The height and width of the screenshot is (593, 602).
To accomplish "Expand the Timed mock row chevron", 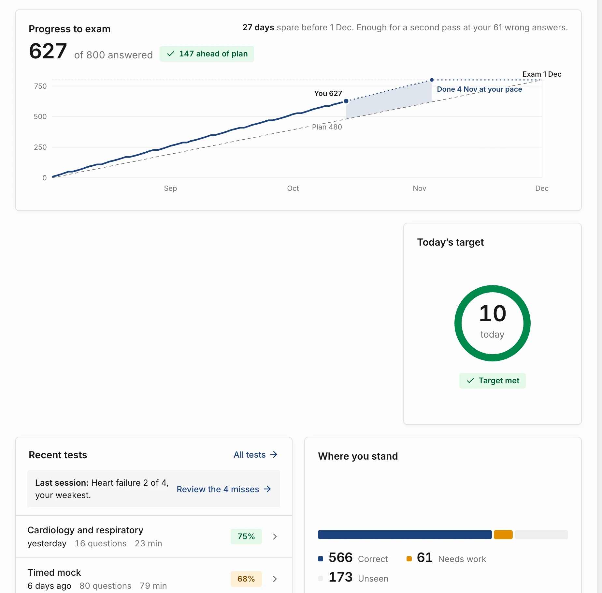I will click(275, 579).
